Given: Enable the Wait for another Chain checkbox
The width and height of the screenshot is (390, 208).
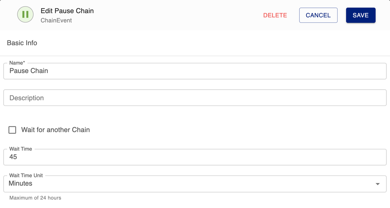Looking at the screenshot, I should [x=12, y=130].
